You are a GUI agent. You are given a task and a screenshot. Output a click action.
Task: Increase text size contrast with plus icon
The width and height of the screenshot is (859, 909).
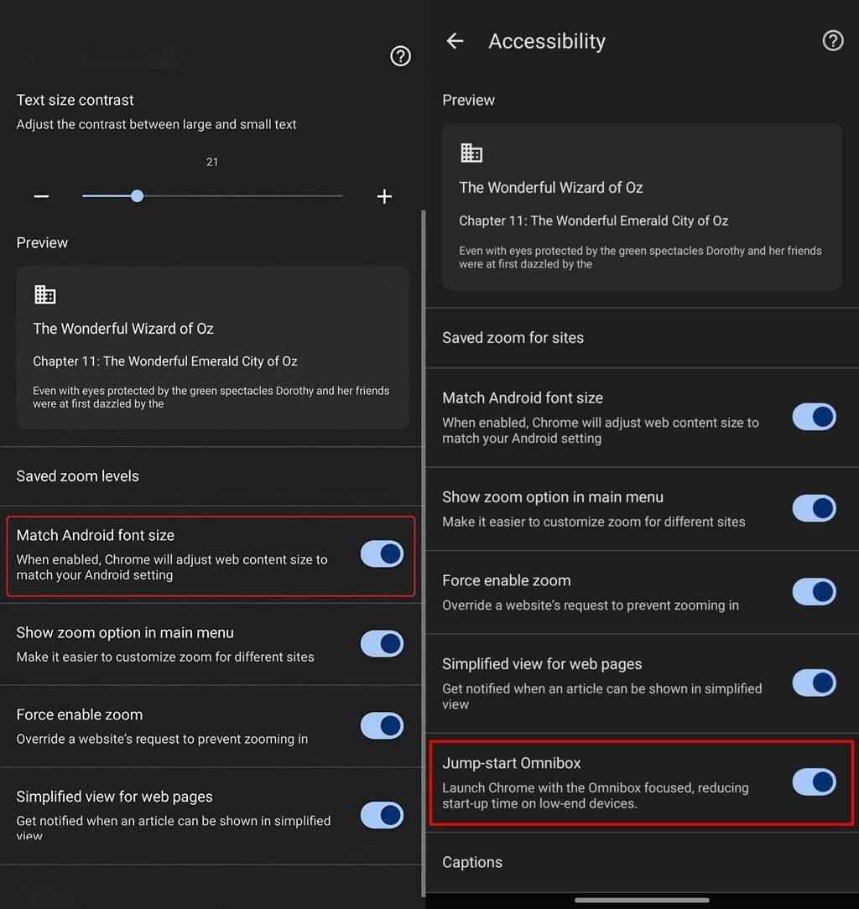[x=384, y=196]
